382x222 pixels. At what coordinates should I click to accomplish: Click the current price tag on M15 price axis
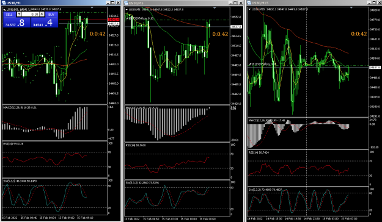click(375, 67)
